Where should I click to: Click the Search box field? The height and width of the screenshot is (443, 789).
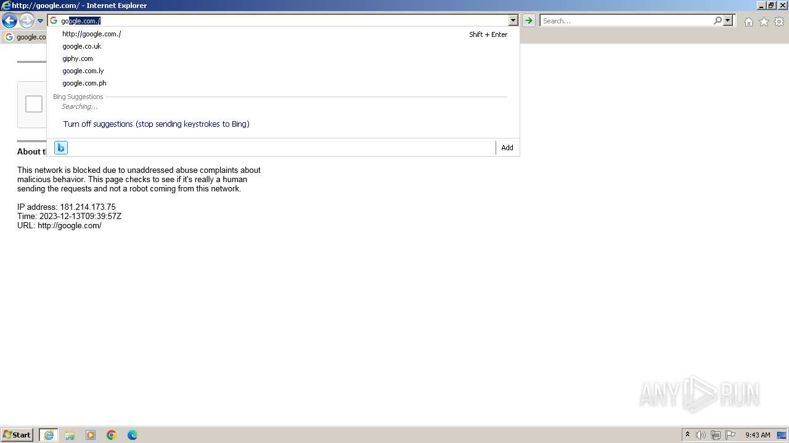[626, 21]
